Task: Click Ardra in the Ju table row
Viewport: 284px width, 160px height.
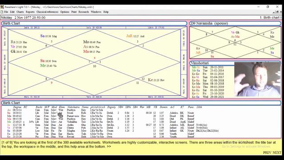Action: point(70,125)
